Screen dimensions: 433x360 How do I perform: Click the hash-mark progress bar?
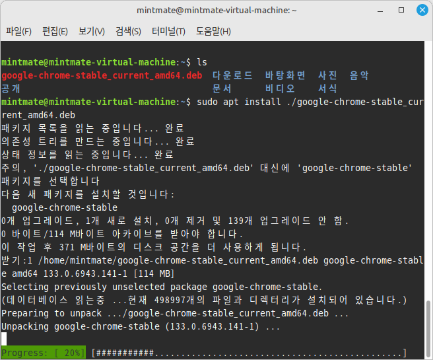pos(249,353)
